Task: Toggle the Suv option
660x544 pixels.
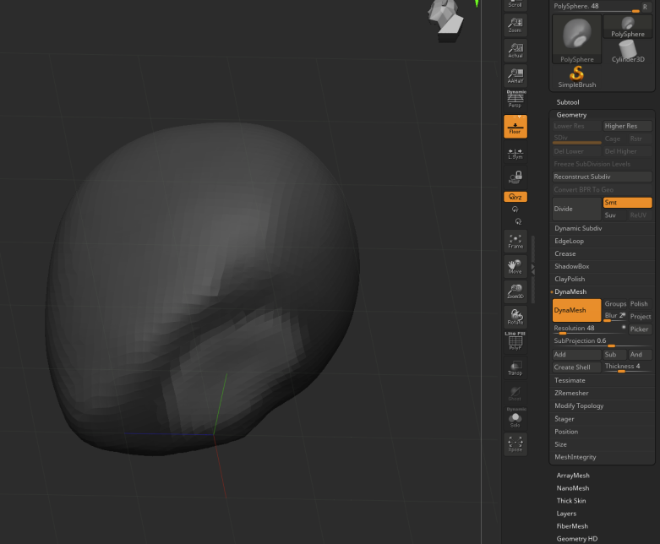Action: [x=614, y=215]
